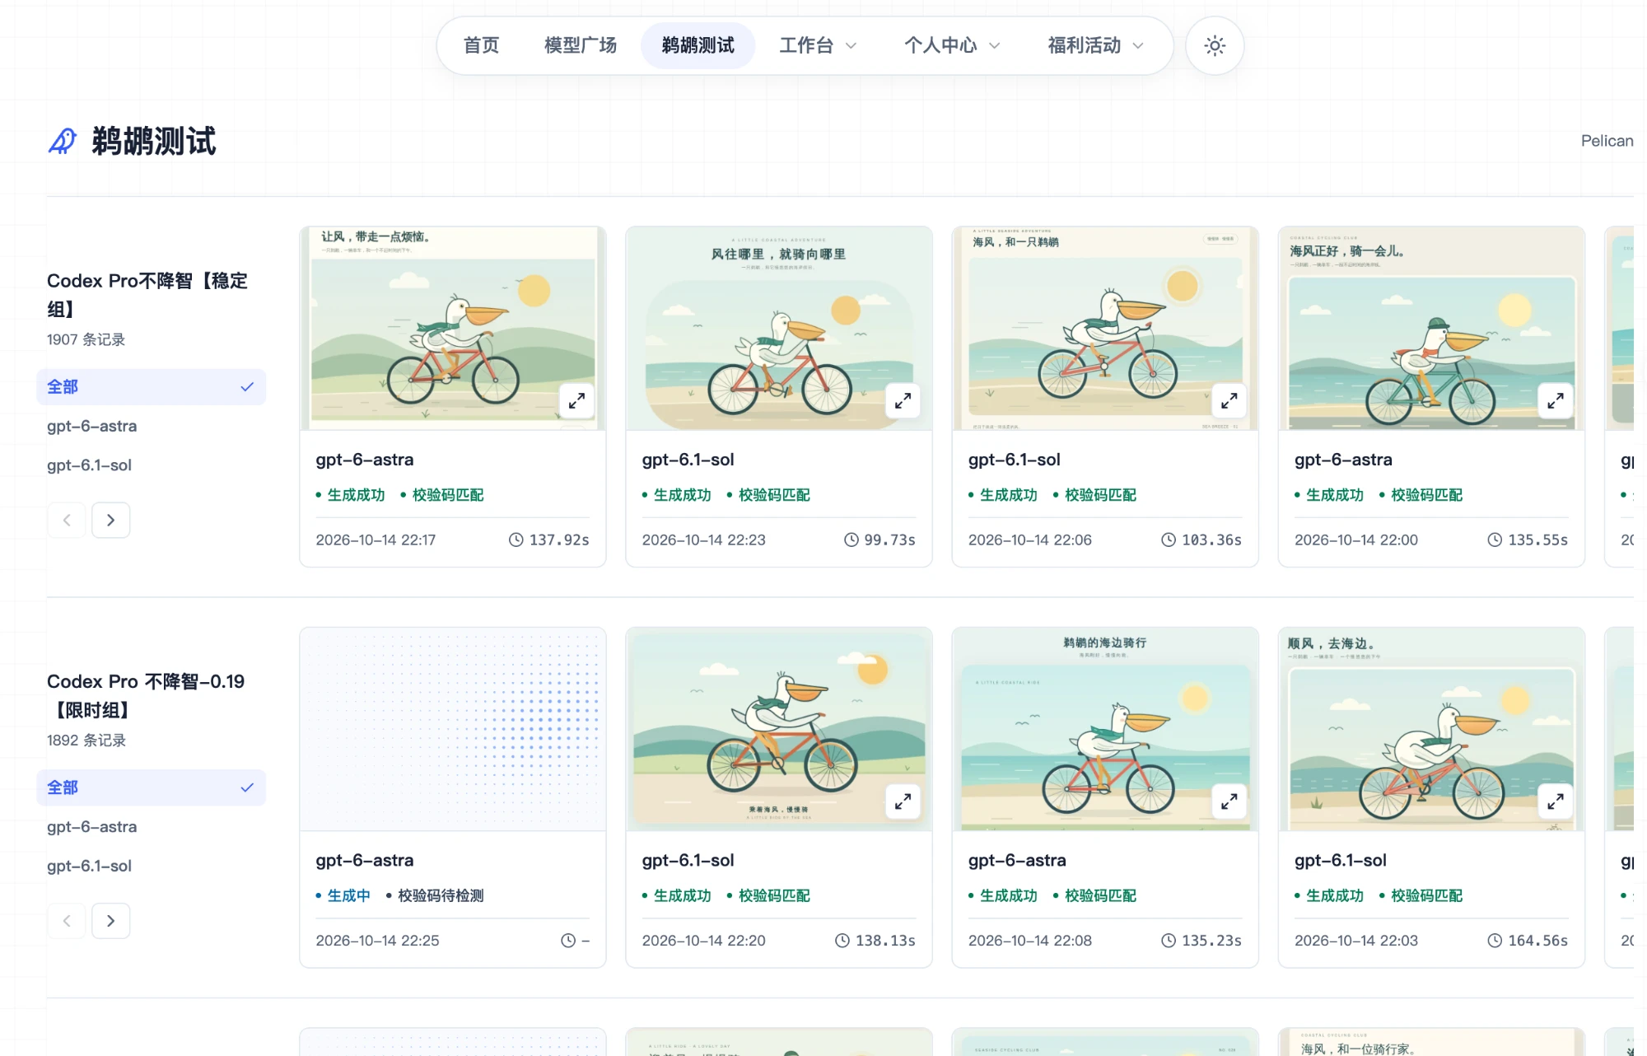
Task: Click the Pelican link at top right
Action: pyautogui.click(x=1607, y=141)
